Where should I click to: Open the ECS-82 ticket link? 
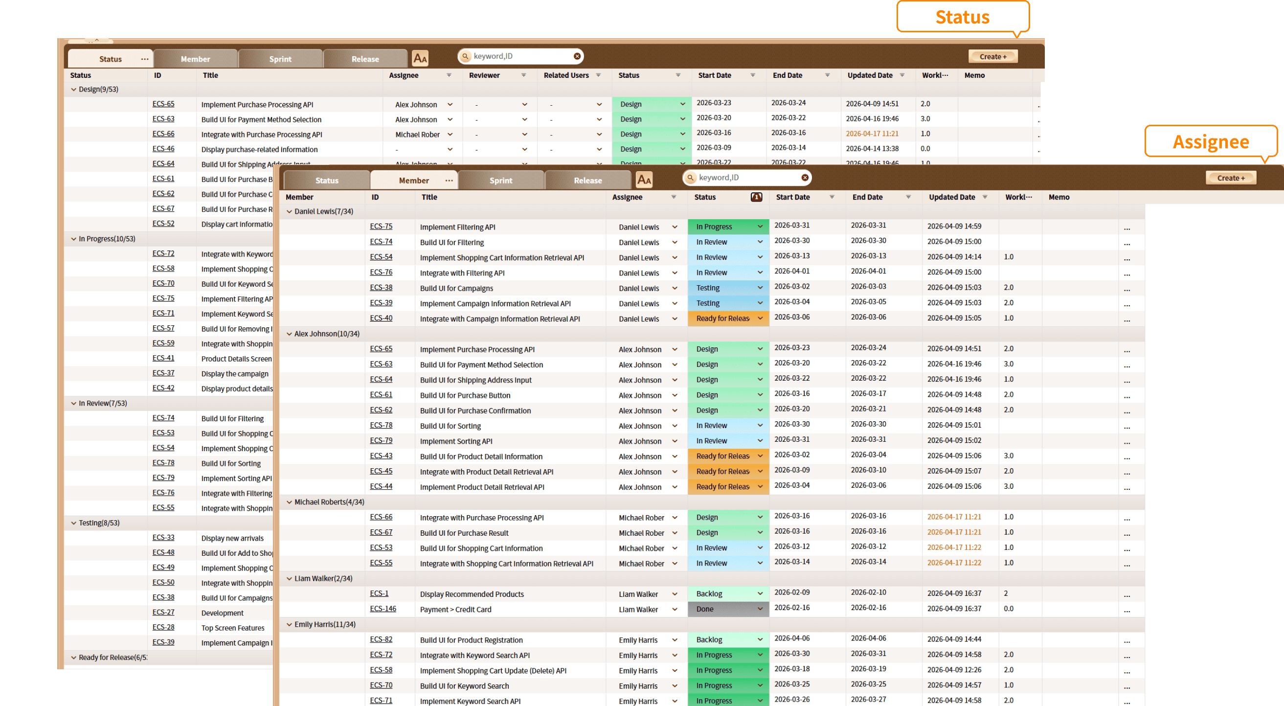381,639
